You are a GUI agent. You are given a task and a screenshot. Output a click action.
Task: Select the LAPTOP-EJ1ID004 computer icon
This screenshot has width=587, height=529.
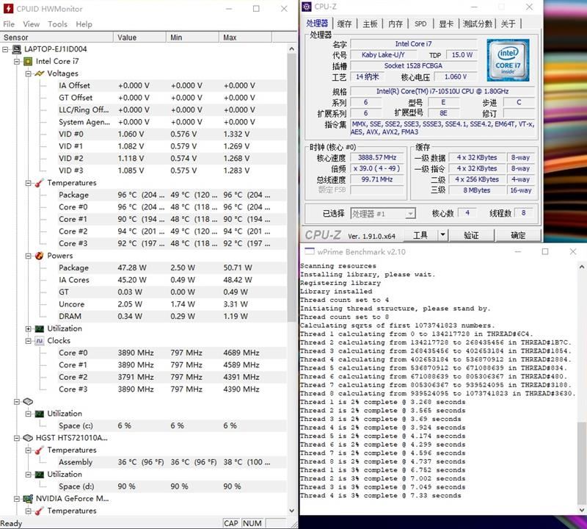(x=17, y=49)
